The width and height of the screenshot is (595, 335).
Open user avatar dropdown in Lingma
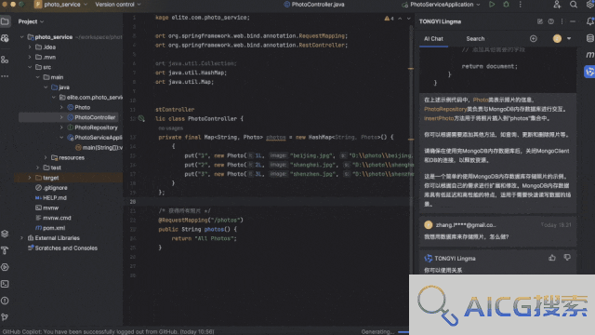click(x=569, y=38)
